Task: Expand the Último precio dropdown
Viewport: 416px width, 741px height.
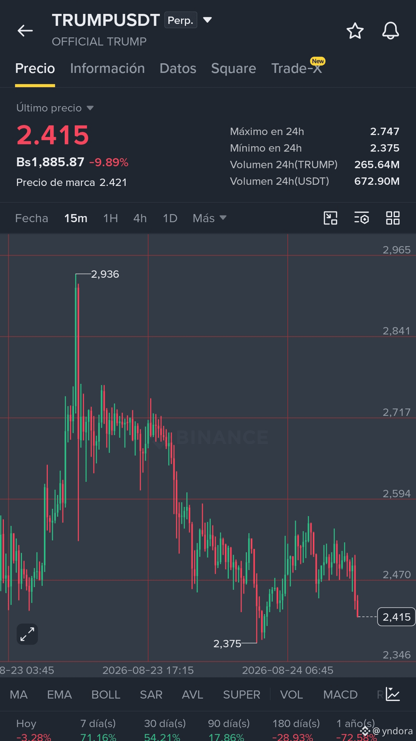Action: pos(90,108)
